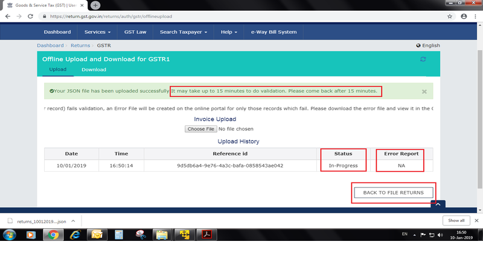Open Snipping Tool from taskbar
483x259 pixels.
pos(141,235)
